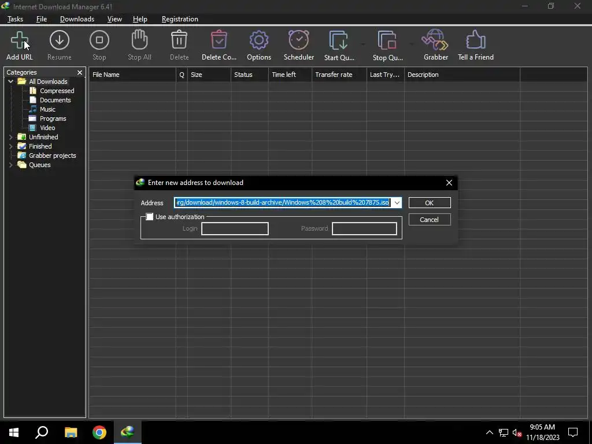This screenshot has width=592, height=444.
Task: Expand the Finished tree node
Action: coord(10,146)
